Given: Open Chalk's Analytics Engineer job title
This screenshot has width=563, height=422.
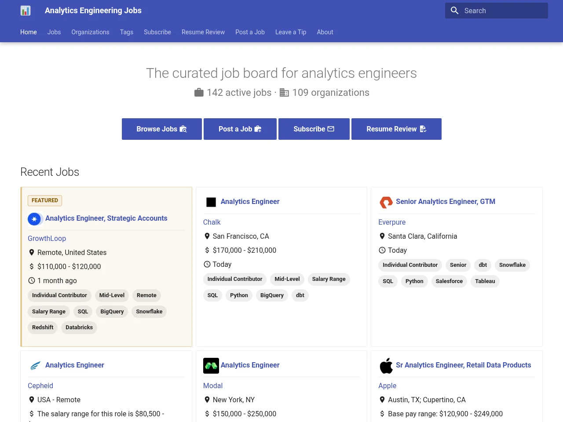Looking at the screenshot, I should [250, 202].
